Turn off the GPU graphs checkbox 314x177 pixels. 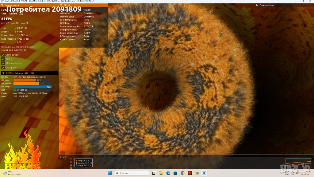click(3, 68)
